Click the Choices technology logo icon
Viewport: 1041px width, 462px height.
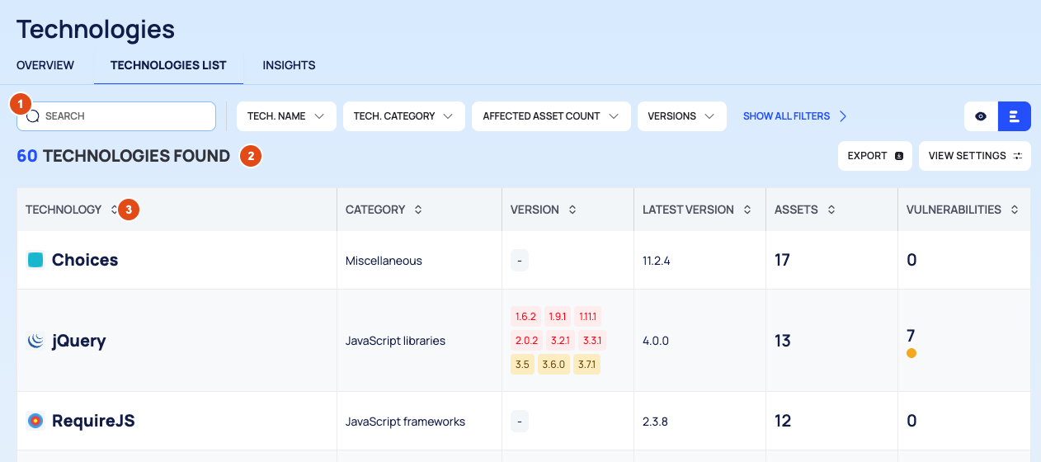35,260
